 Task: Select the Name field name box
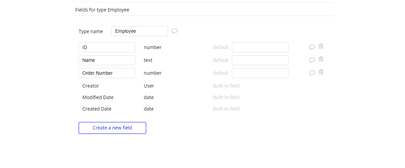107,60
